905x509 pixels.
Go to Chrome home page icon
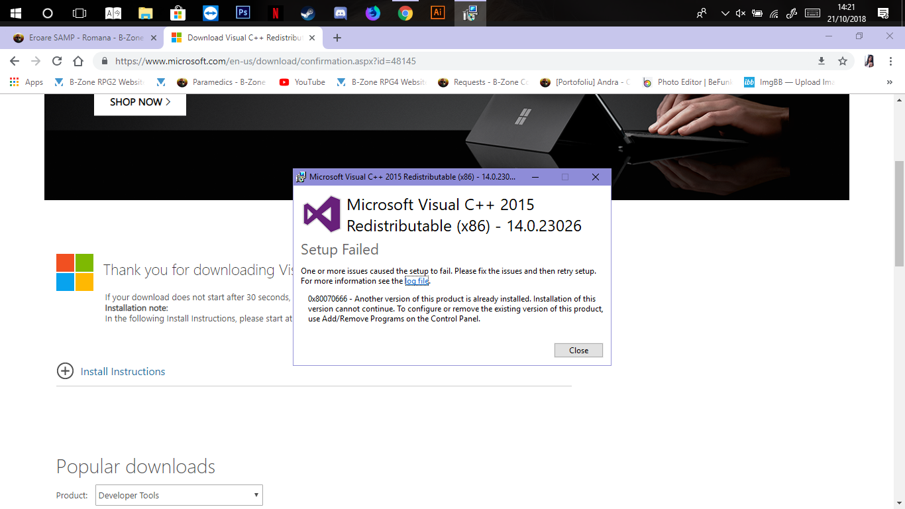[78, 61]
